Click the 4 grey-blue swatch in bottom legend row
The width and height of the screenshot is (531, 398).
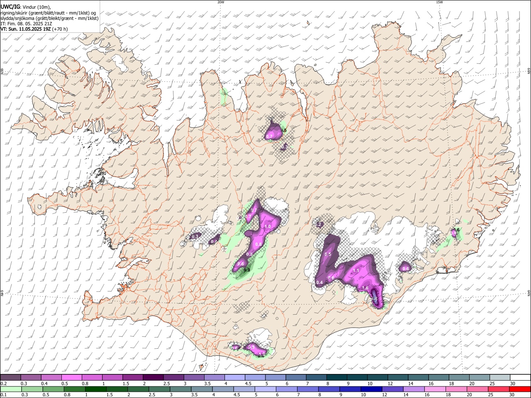(x=222, y=389)
